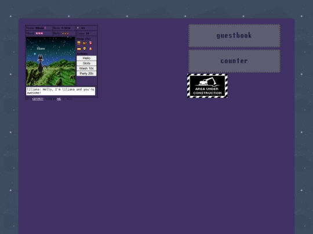Click the Belly food indicators
Viewport: 313px width, 234px height.
click(x=65, y=34)
